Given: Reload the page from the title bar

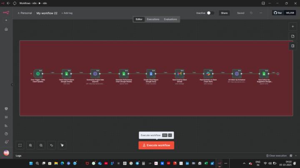Looking at the screenshot, I should 15,3.
